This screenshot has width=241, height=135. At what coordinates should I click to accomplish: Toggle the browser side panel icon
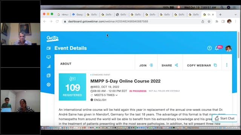pyautogui.click(x=223, y=22)
